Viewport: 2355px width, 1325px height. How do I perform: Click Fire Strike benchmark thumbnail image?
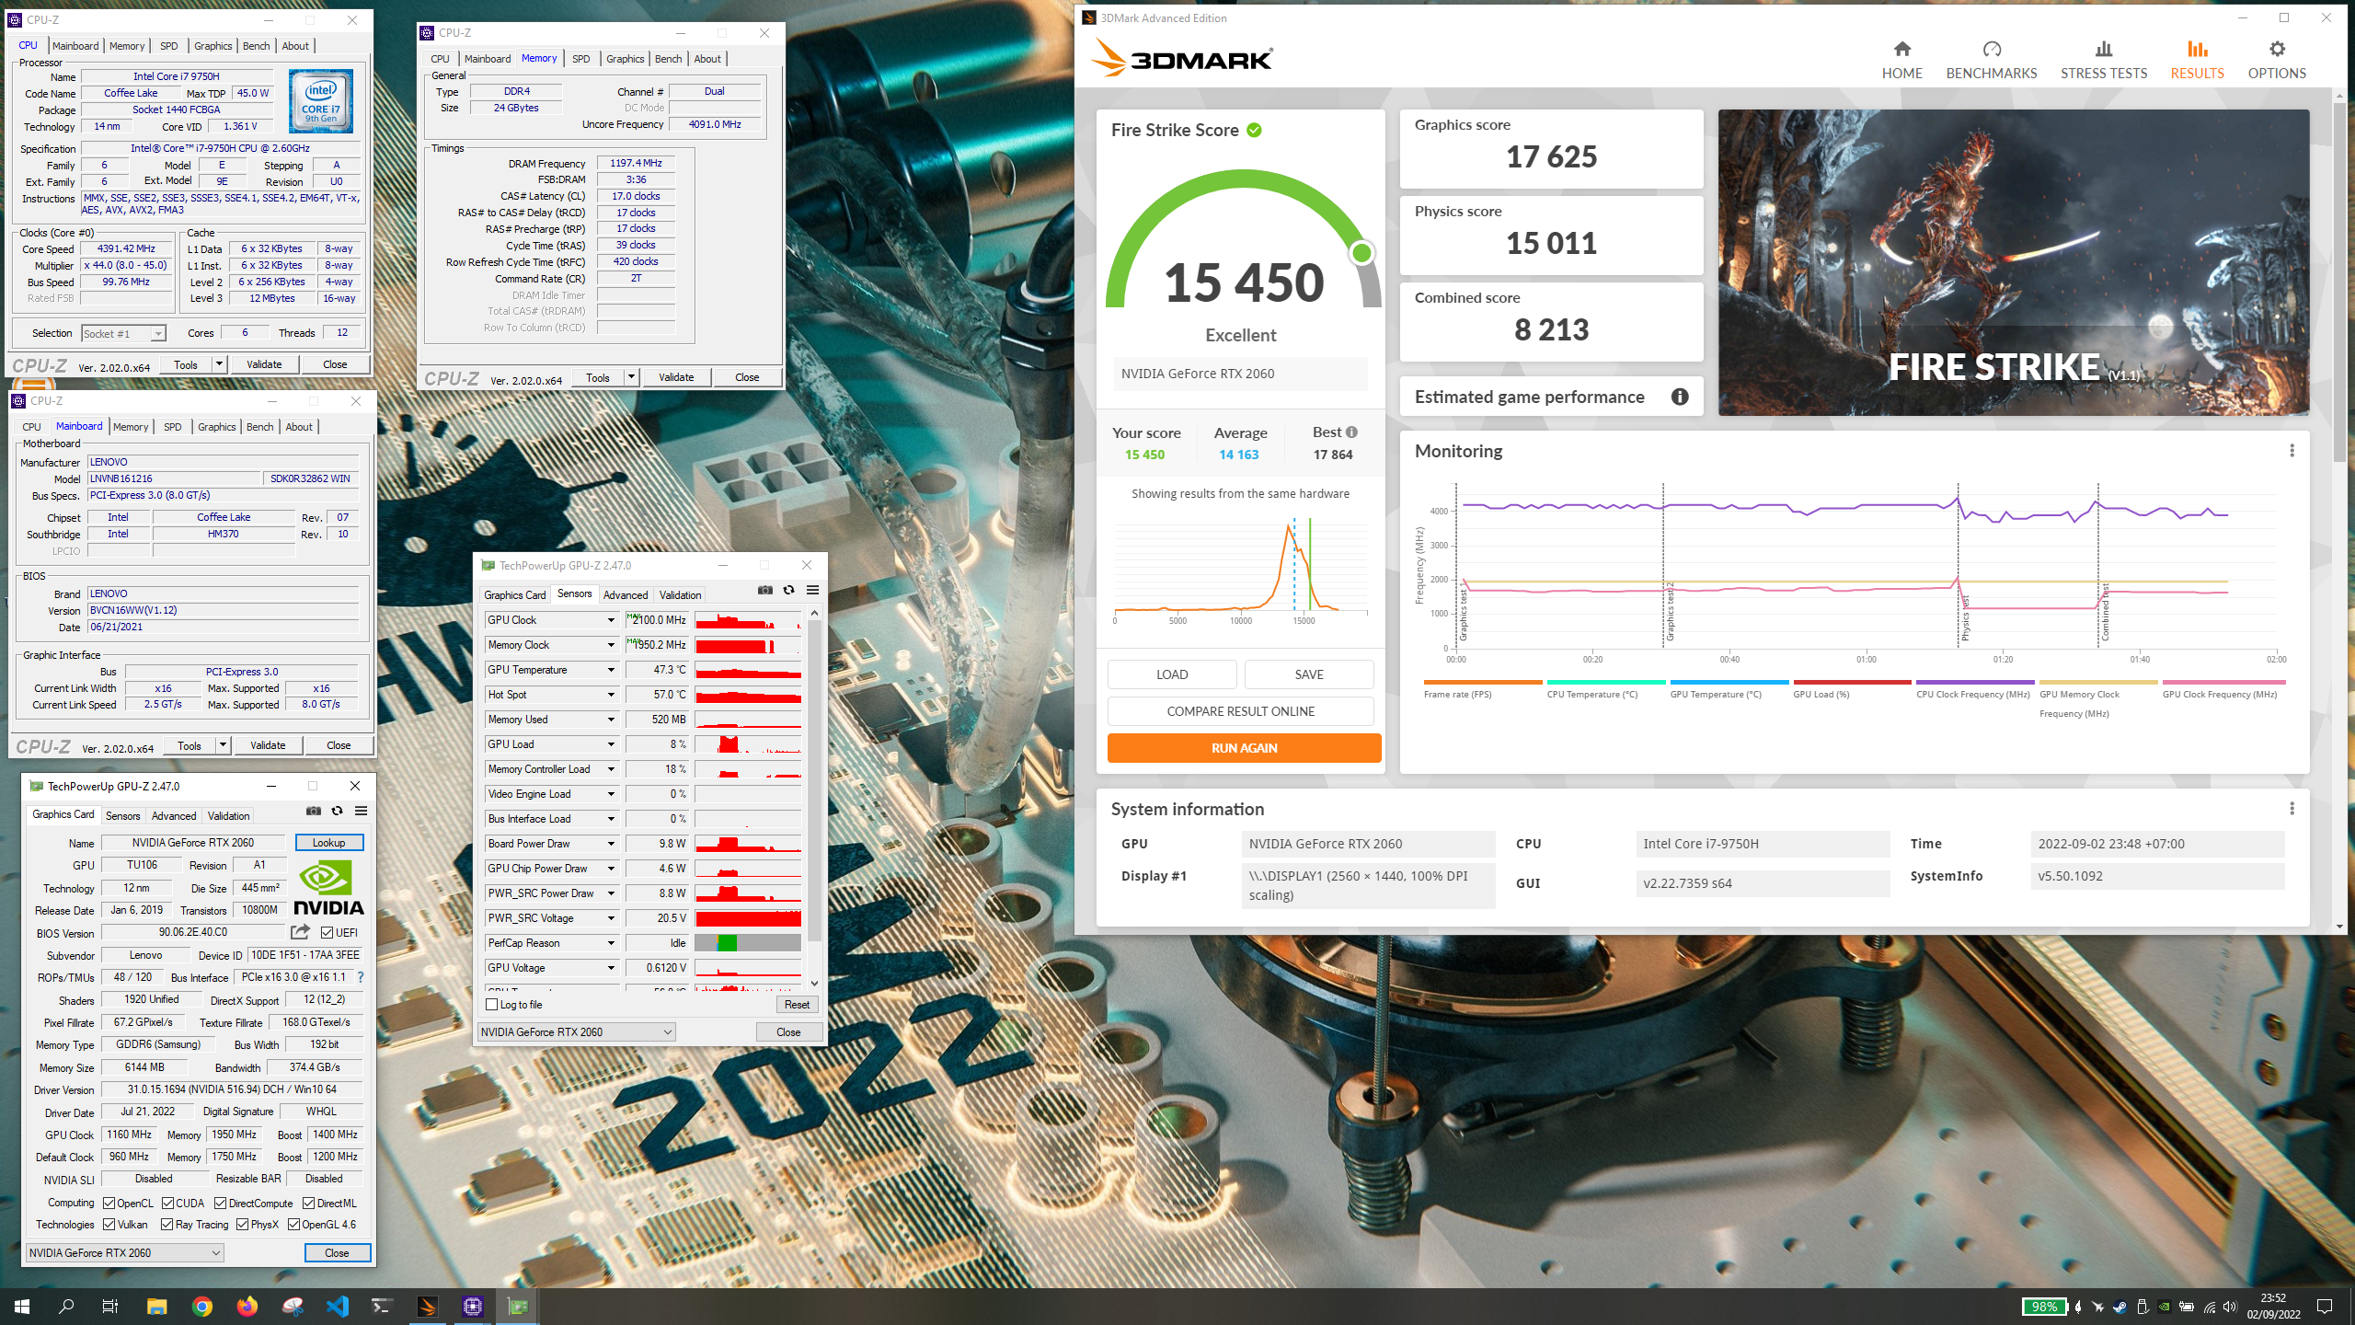pos(2014,262)
